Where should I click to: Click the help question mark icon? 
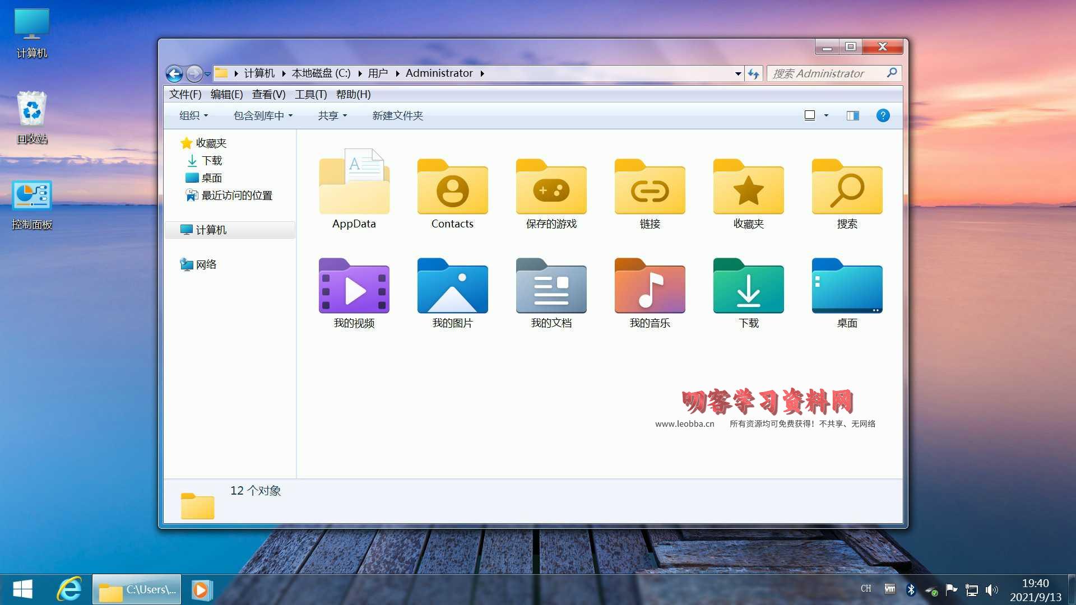(883, 115)
